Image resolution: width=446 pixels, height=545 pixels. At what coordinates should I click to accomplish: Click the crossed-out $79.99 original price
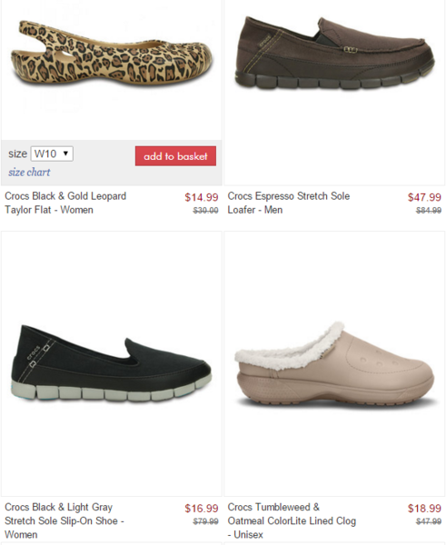pyautogui.click(x=206, y=521)
